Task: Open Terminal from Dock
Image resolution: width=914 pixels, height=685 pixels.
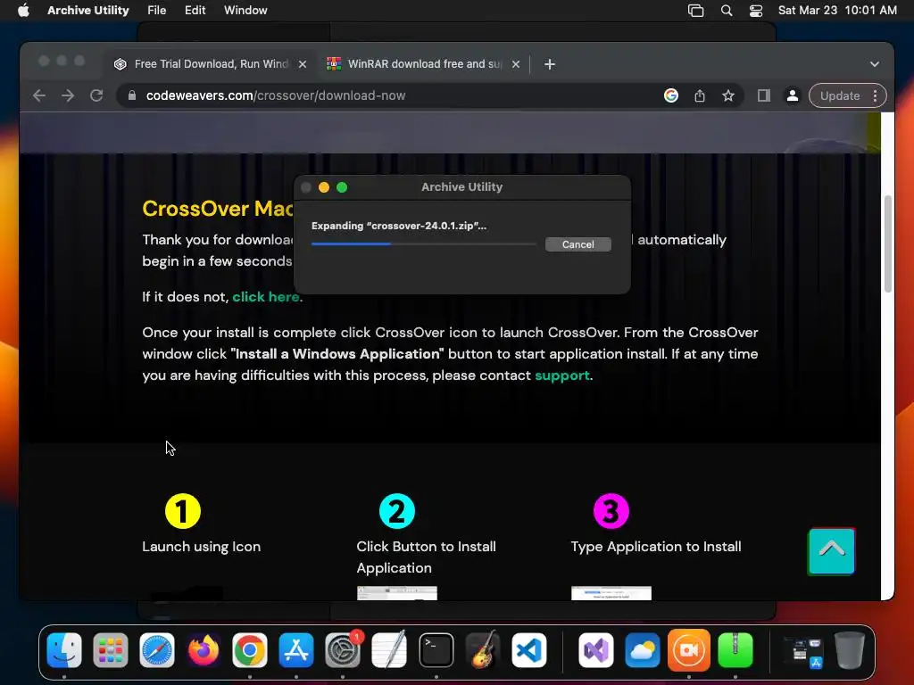Action: coord(436,650)
